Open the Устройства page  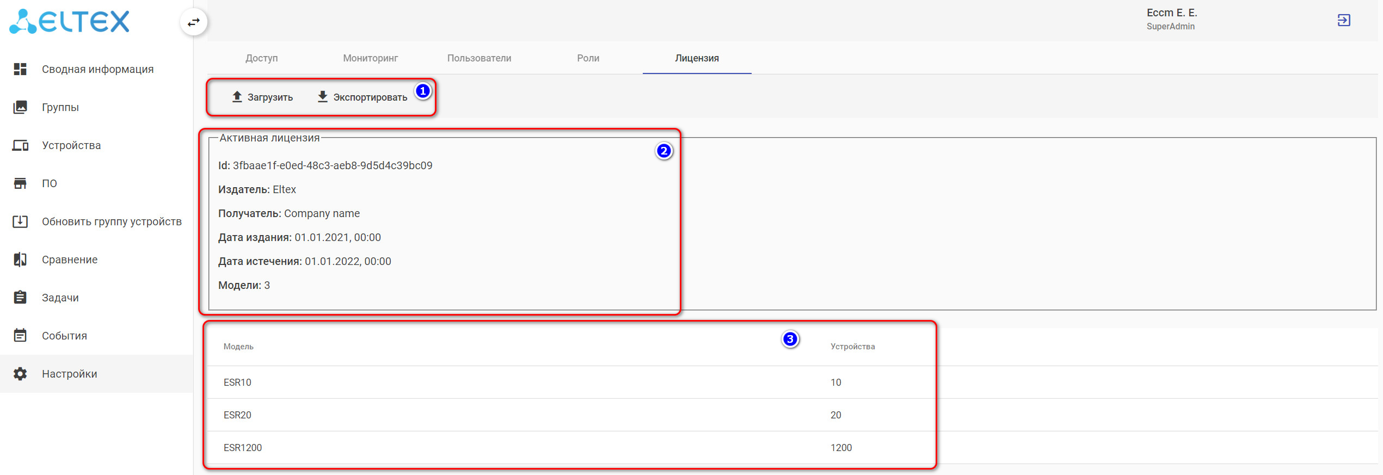click(97, 145)
